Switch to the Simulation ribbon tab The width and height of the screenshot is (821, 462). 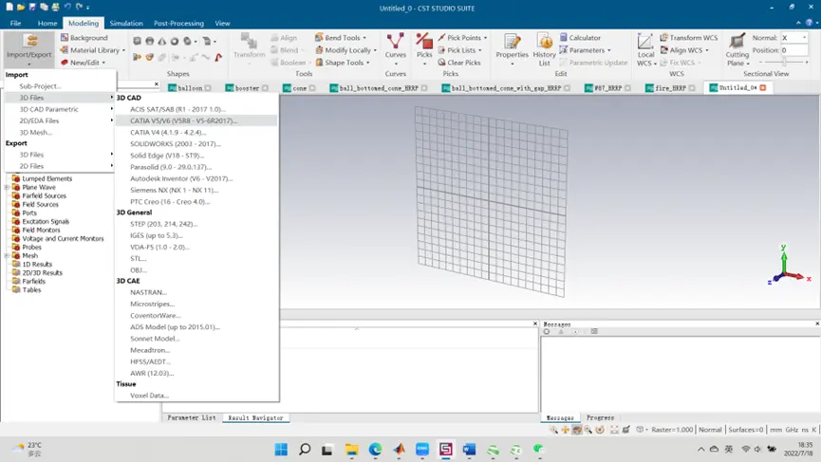pyautogui.click(x=126, y=23)
